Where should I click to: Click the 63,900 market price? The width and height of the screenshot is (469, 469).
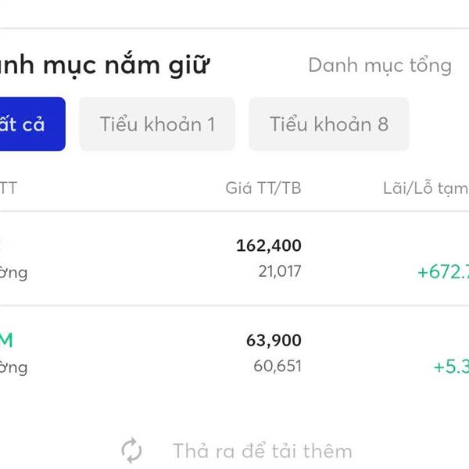(x=274, y=340)
